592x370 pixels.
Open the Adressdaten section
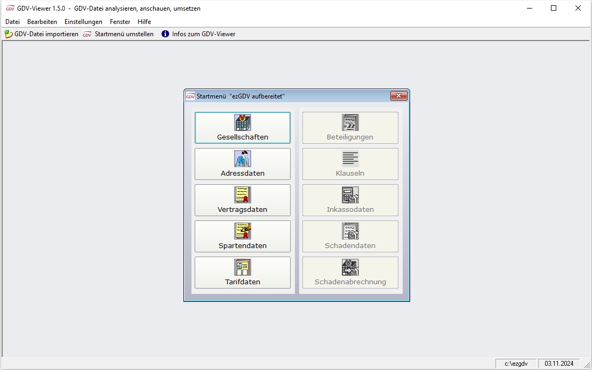pyautogui.click(x=242, y=164)
